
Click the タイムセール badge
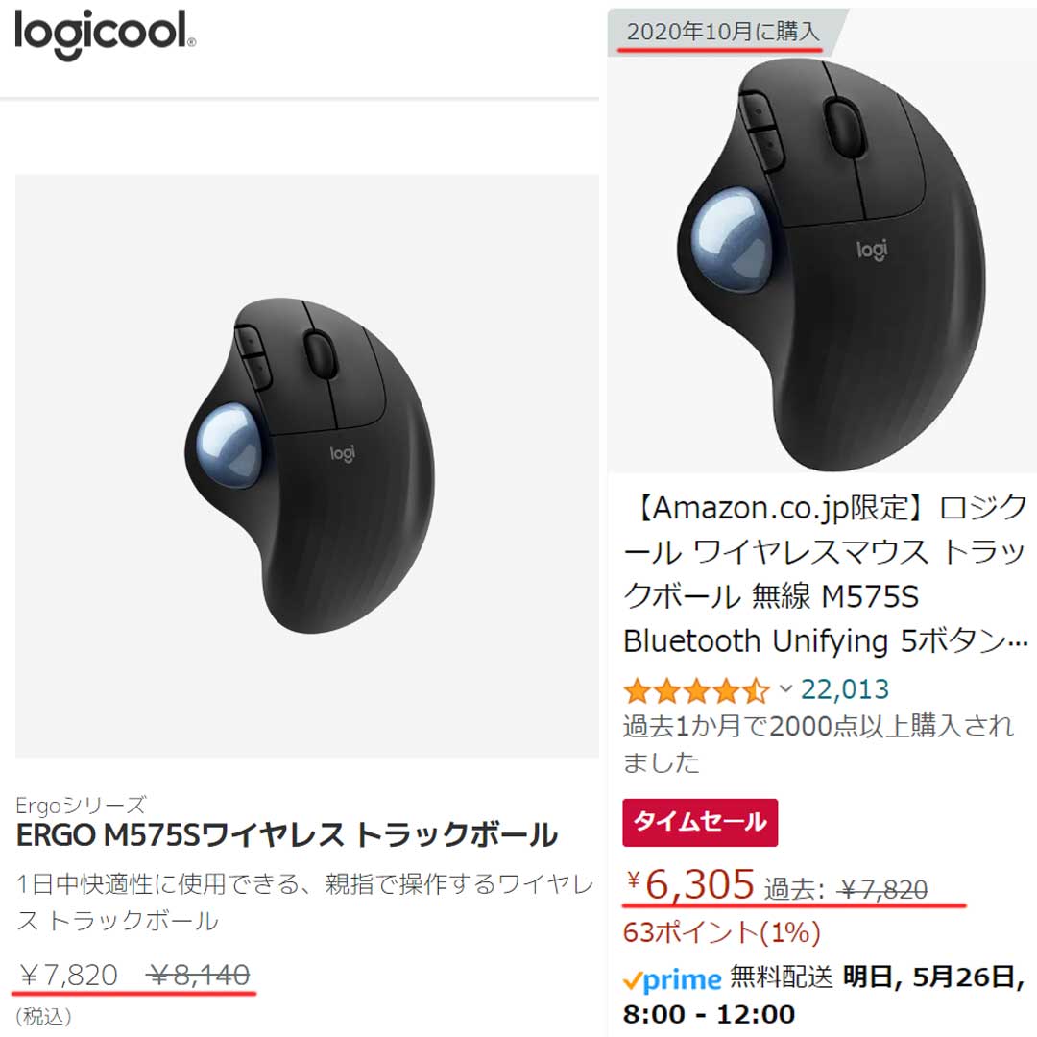(x=700, y=823)
